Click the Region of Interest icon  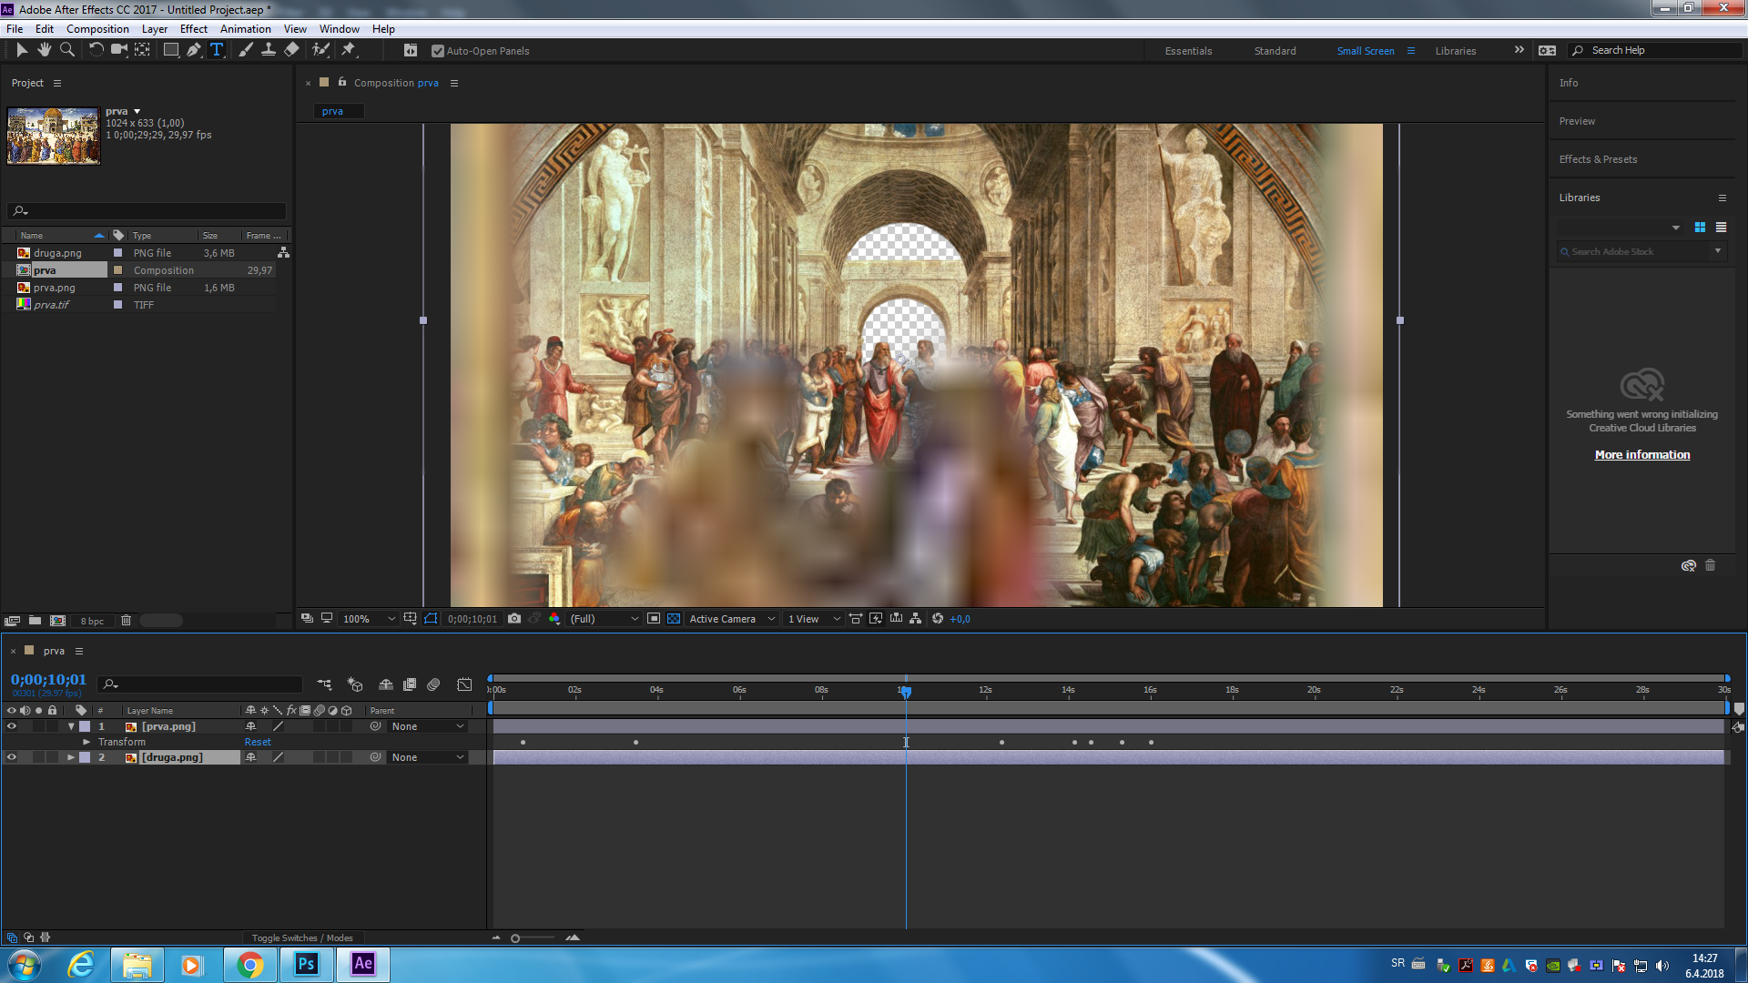(654, 619)
